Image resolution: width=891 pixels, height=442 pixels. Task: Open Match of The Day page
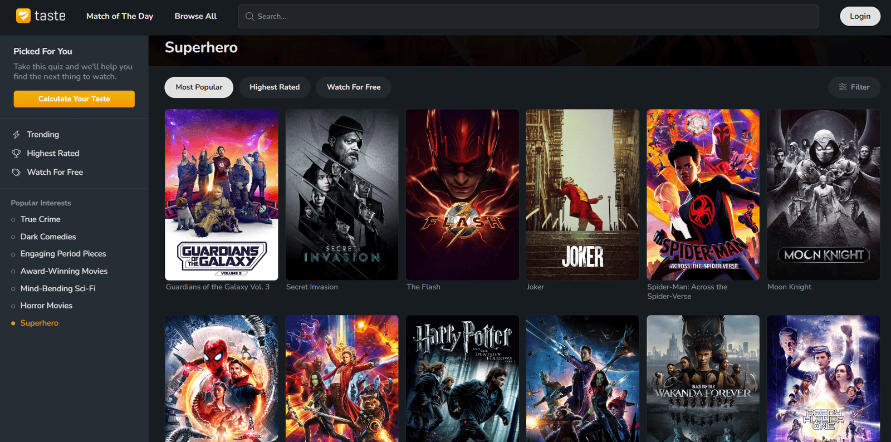click(120, 16)
